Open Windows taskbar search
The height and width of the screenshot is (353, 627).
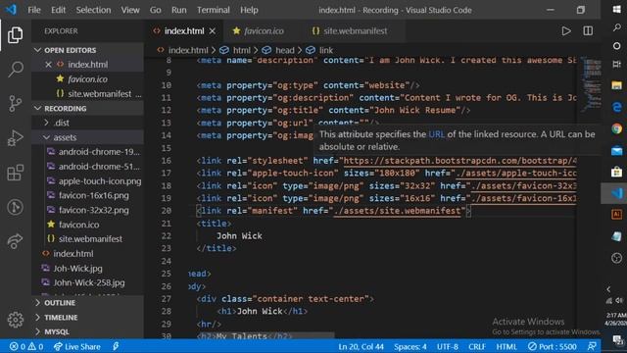pyautogui.click(x=616, y=27)
